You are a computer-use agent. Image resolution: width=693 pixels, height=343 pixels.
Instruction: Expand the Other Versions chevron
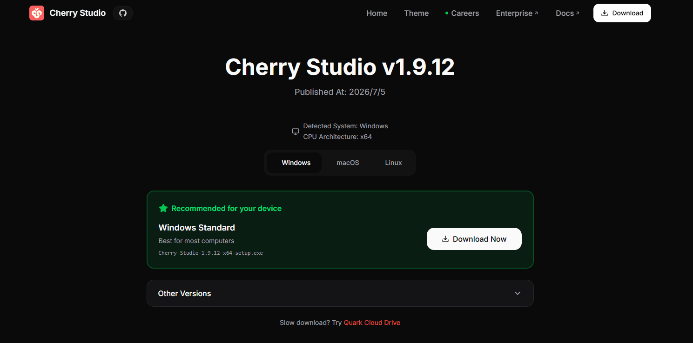518,293
